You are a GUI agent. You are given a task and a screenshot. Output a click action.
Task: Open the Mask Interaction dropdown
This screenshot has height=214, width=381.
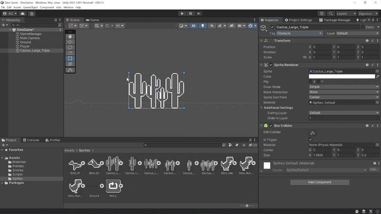(344, 92)
